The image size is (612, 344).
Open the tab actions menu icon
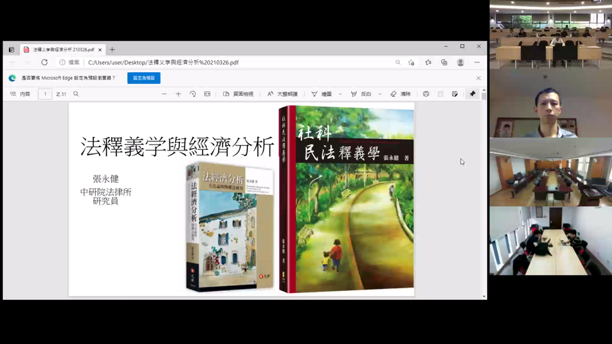click(11, 50)
